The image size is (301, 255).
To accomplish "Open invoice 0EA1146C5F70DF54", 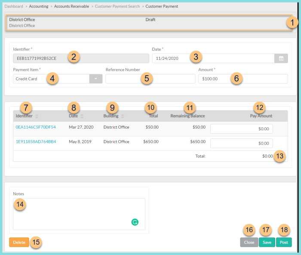I will pos(36,127).
